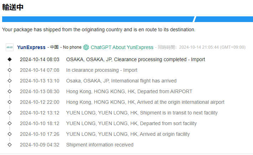Click diamond marker beside 2024-10-12 13:12
Viewport: 253px width, 155px height.
tap(10, 113)
